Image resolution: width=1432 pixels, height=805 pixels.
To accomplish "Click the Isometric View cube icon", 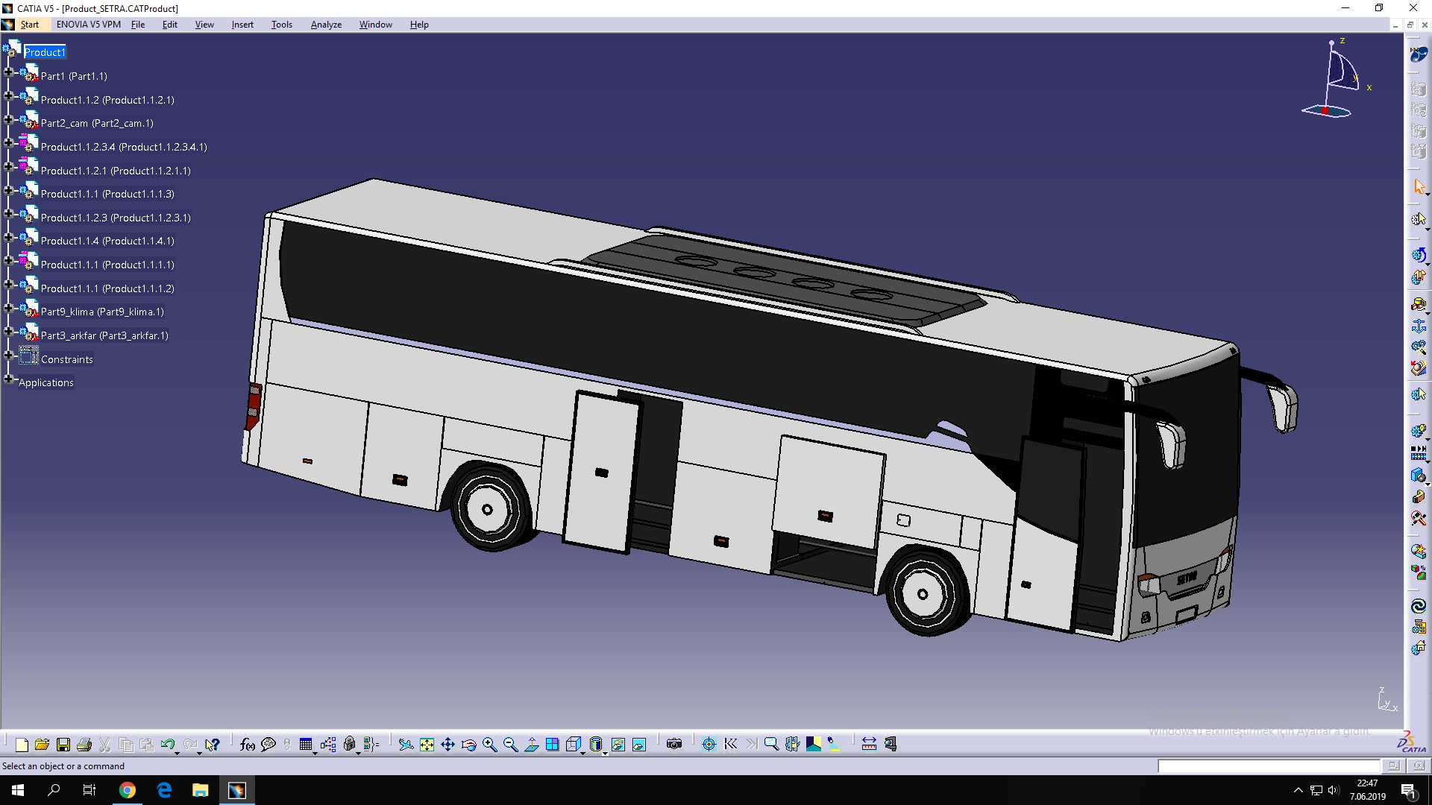I will [574, 744].
